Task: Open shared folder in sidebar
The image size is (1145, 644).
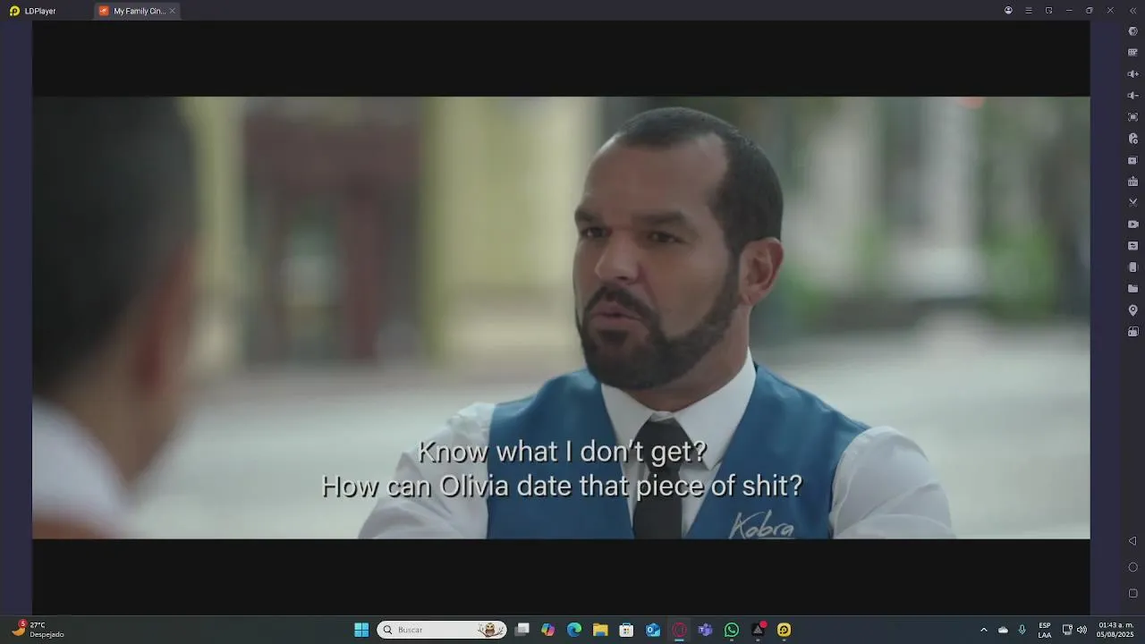Action: pyautogui.click(x=1132, y=289)
